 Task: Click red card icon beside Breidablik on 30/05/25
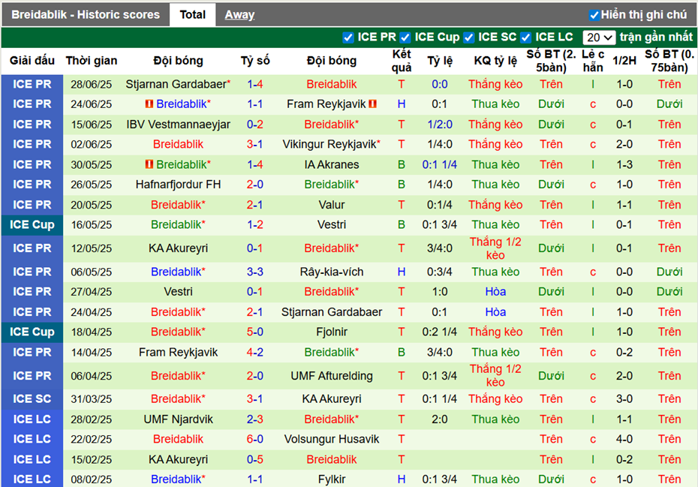click(149, 164)
